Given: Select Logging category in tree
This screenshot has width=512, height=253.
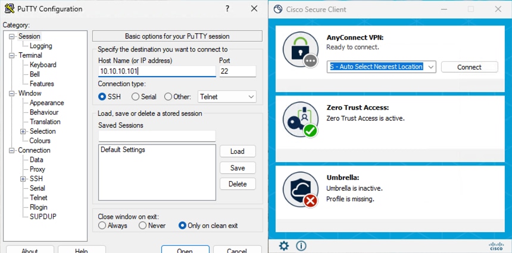Looking at the screenshot, I should [x=41, y=46].
